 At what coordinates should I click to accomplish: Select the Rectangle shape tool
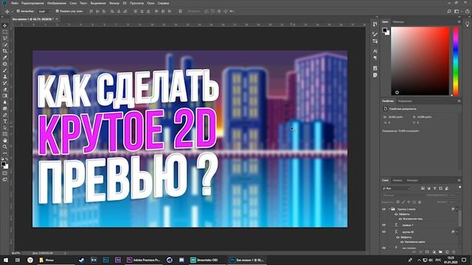5,134
